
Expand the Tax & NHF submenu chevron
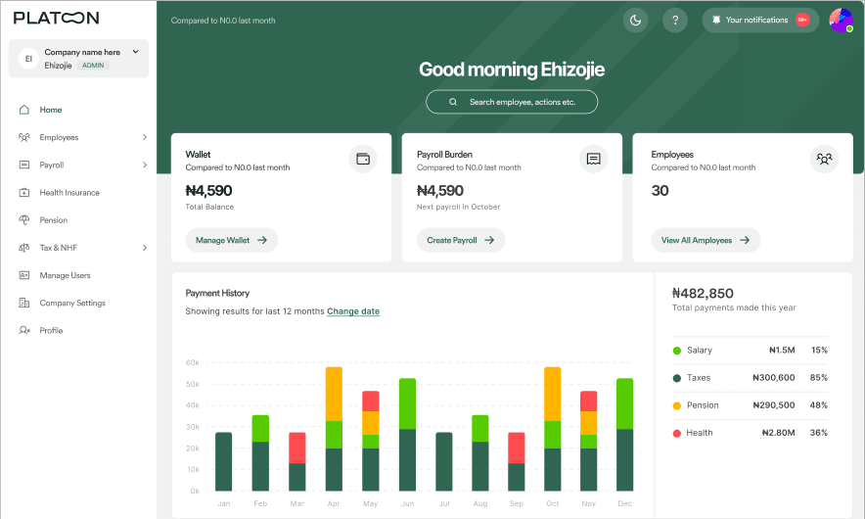click(145, 248)
